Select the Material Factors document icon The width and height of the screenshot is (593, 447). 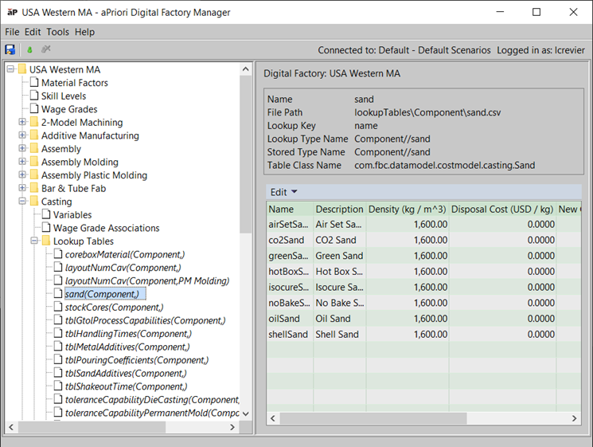point(34,82)
